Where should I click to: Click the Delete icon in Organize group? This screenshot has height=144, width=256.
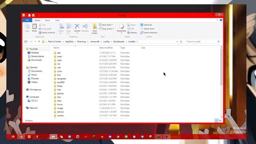(x=77, y=28)
